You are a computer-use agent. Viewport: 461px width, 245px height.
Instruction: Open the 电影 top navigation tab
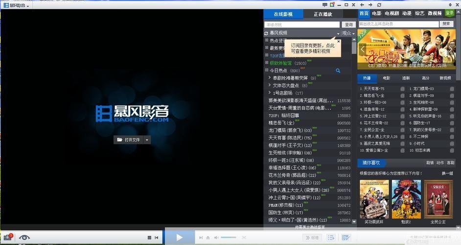pyautogui.click(x=377, y=13)
